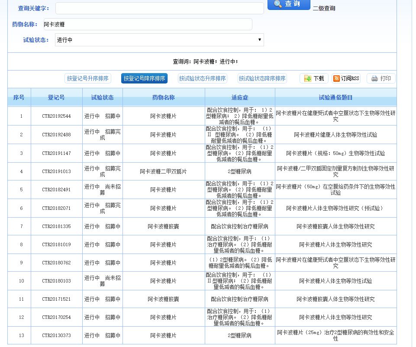Open registration CTR20191147

click(56, 153)
